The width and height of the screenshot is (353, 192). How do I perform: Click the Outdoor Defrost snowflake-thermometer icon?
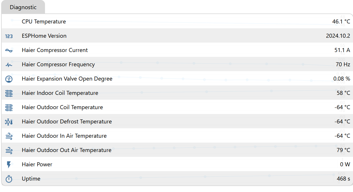pos(9,122)
